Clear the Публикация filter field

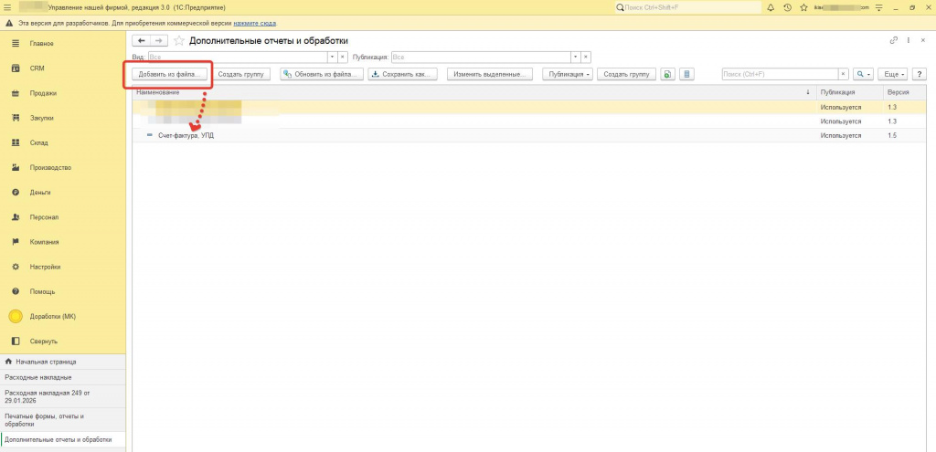pos(586,58)
